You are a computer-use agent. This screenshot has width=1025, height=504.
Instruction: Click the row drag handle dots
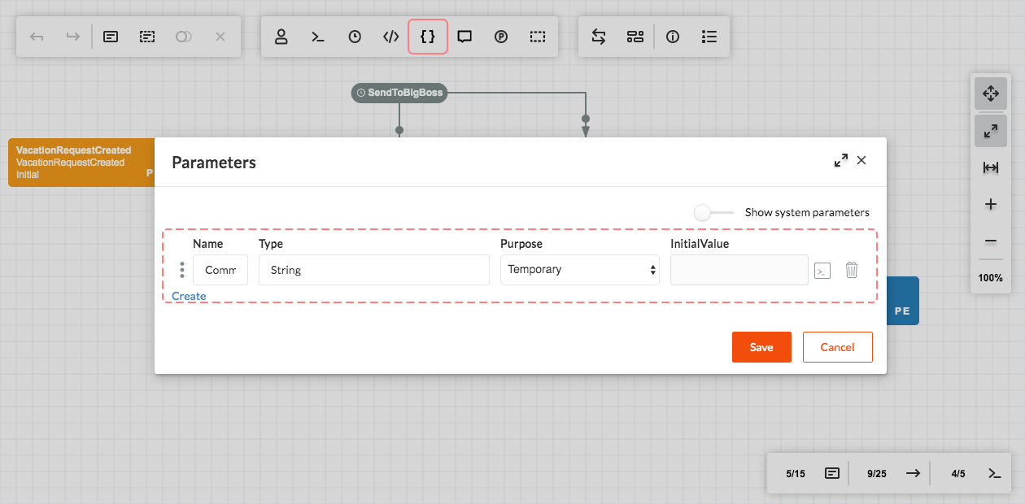pos(182,270)
